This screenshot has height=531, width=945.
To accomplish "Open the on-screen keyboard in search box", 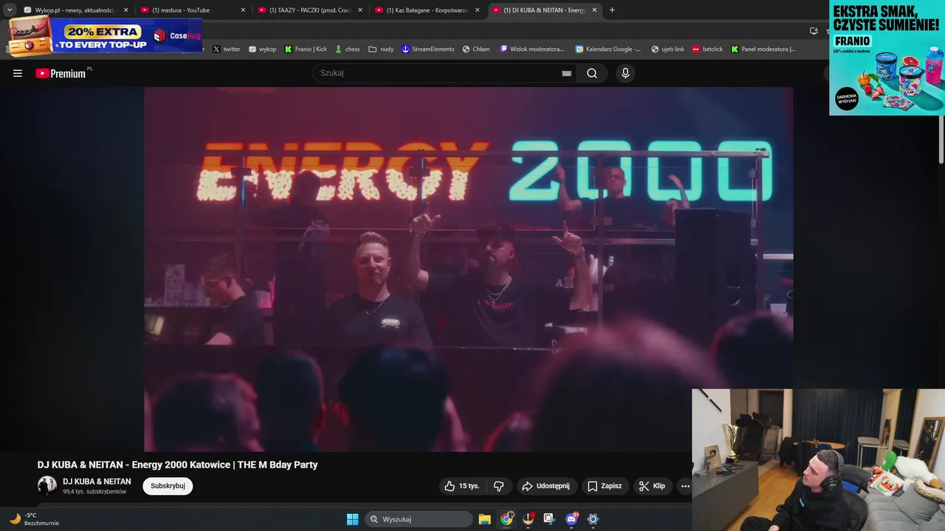I will point(566,73).
